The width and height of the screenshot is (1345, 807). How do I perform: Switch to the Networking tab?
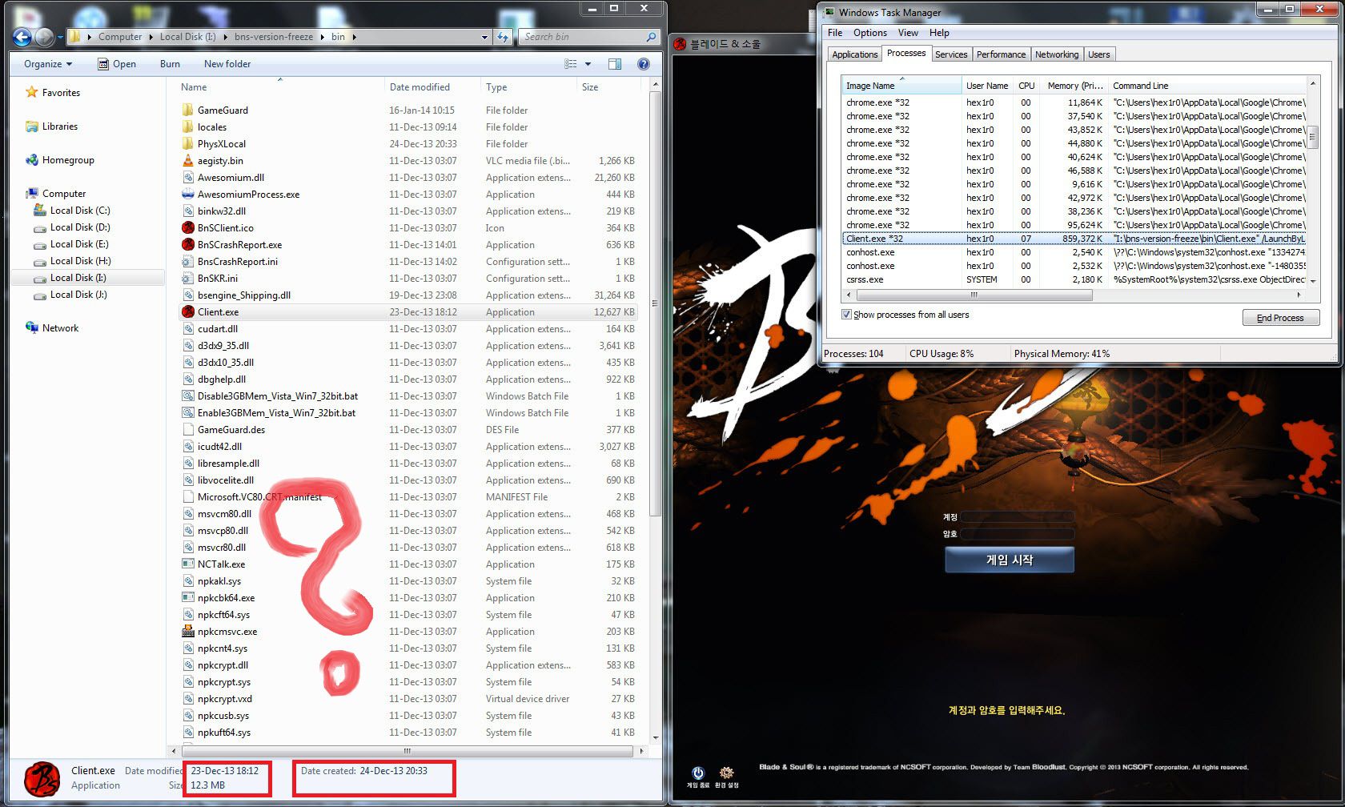[x=1057, y=54]
